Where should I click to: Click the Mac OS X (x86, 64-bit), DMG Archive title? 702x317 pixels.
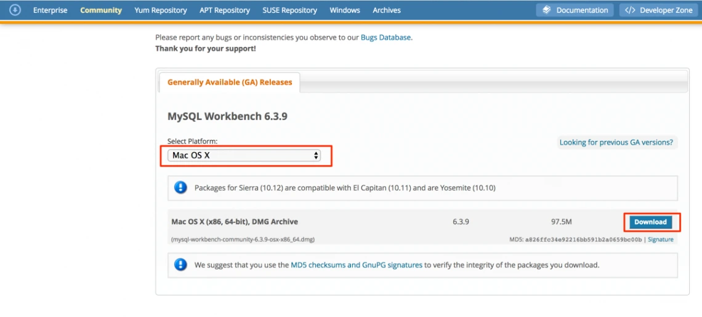(235, 222)
